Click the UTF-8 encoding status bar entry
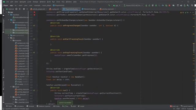This screenshot has width=196, height=110. click(x=183, y=109)
